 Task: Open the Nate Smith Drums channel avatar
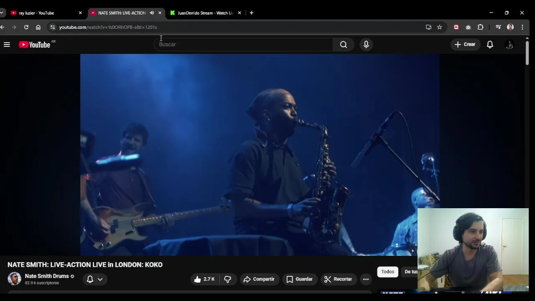[14, 279]
